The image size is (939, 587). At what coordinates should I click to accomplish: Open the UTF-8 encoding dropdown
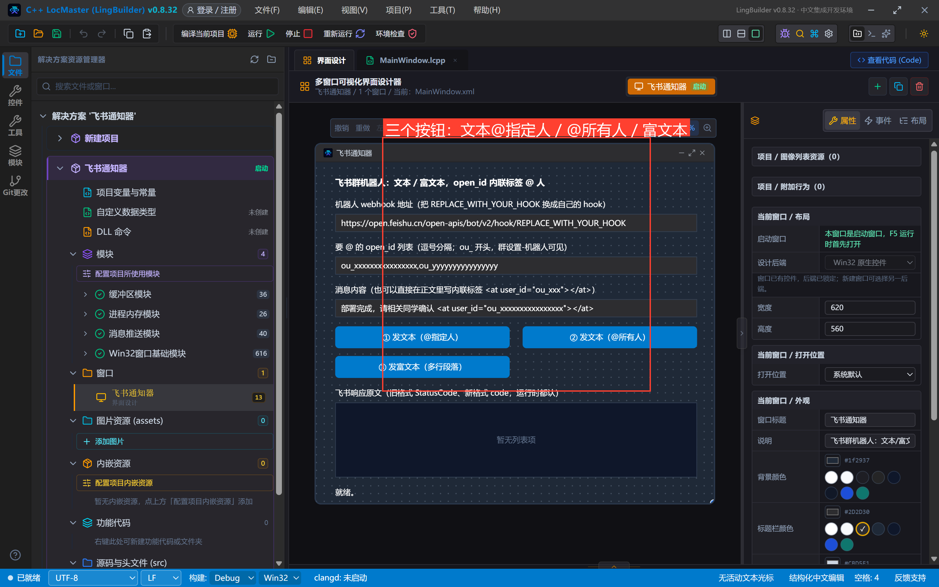tap(93, 578)
